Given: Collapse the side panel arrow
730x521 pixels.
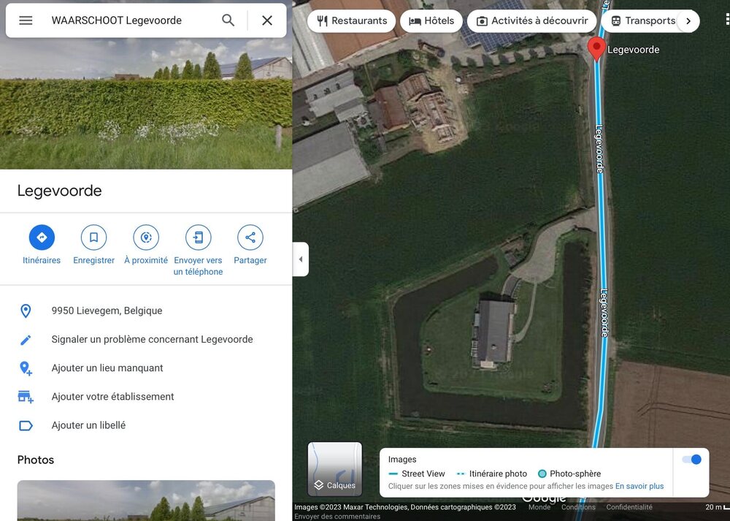Looking at the screenshot, I should tap(301, 259).
